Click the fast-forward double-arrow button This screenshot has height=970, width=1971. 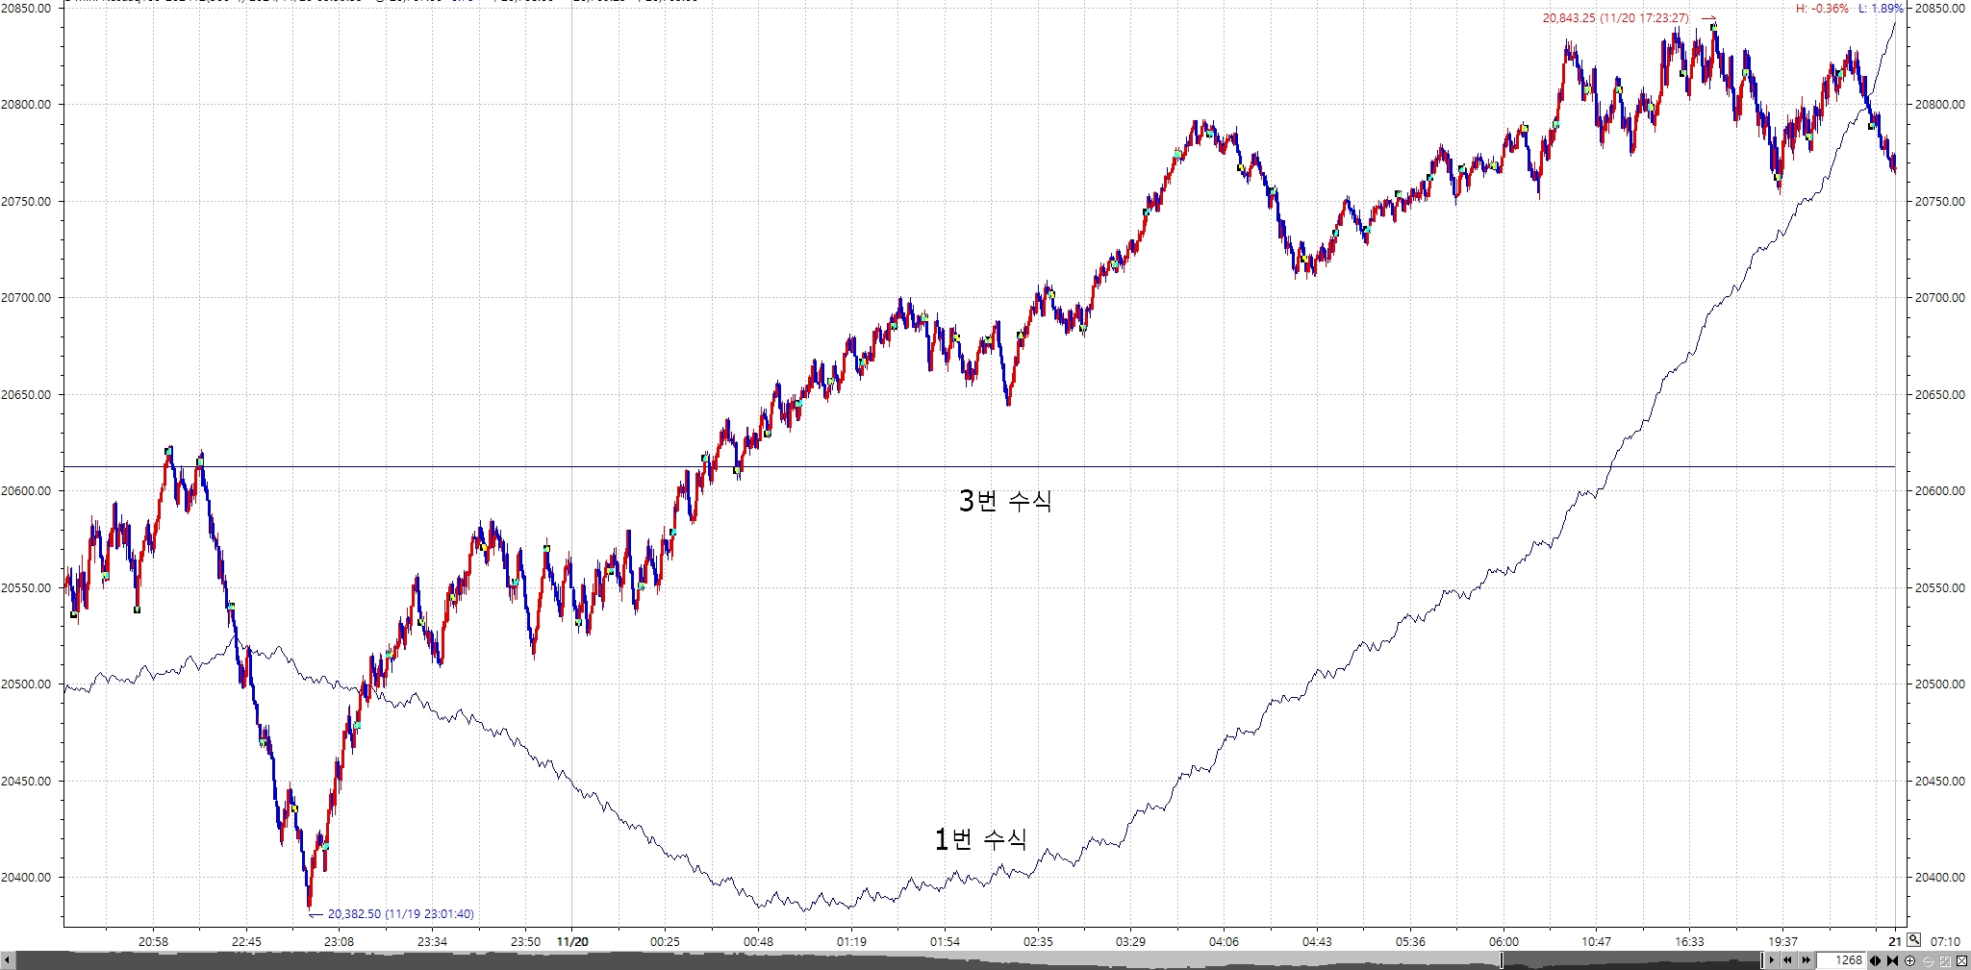pos(1806,960)
